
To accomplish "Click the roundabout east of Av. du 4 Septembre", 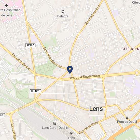I will 137,73.
